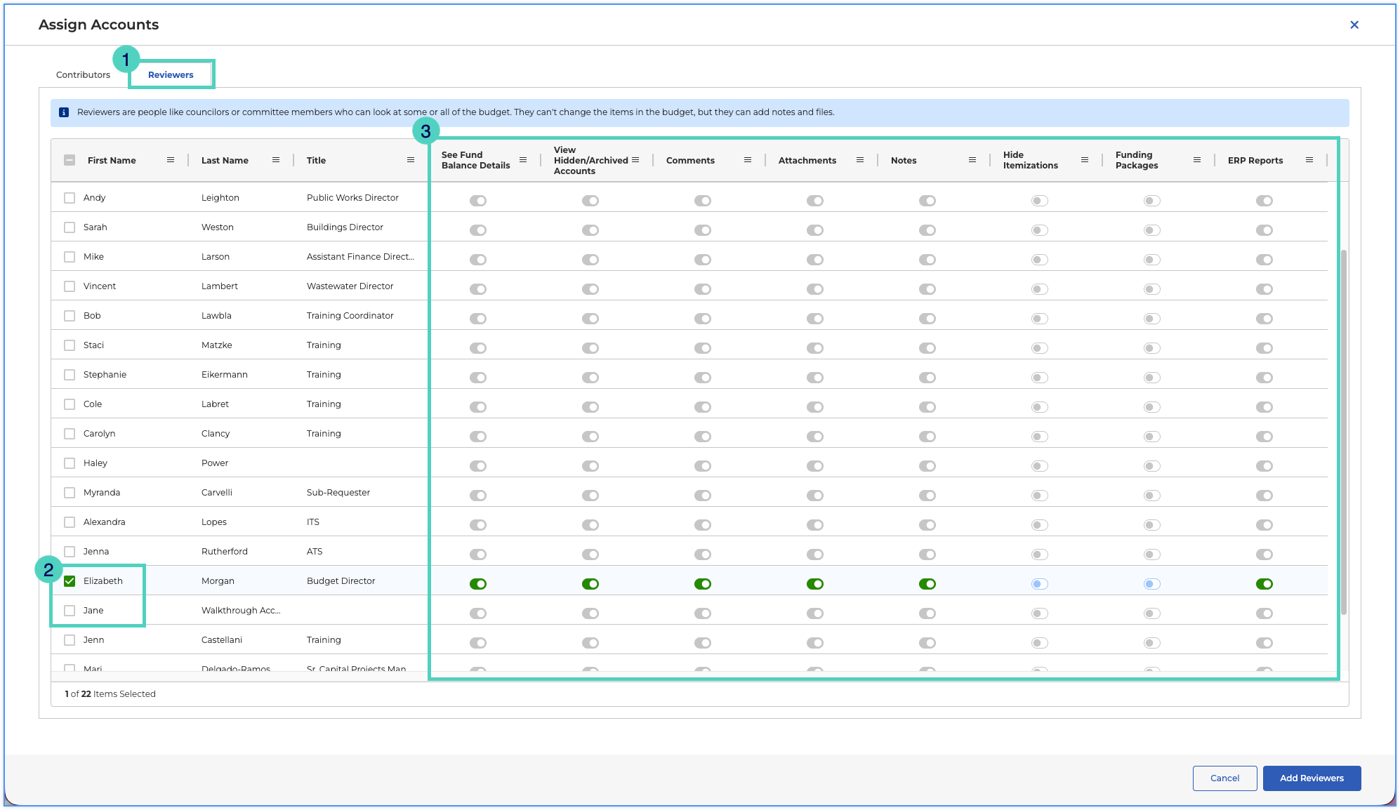Turn off Elizabeth's Notes toggle
The width and height of the screenshot is (1400, 810).
tap(927, 584)
